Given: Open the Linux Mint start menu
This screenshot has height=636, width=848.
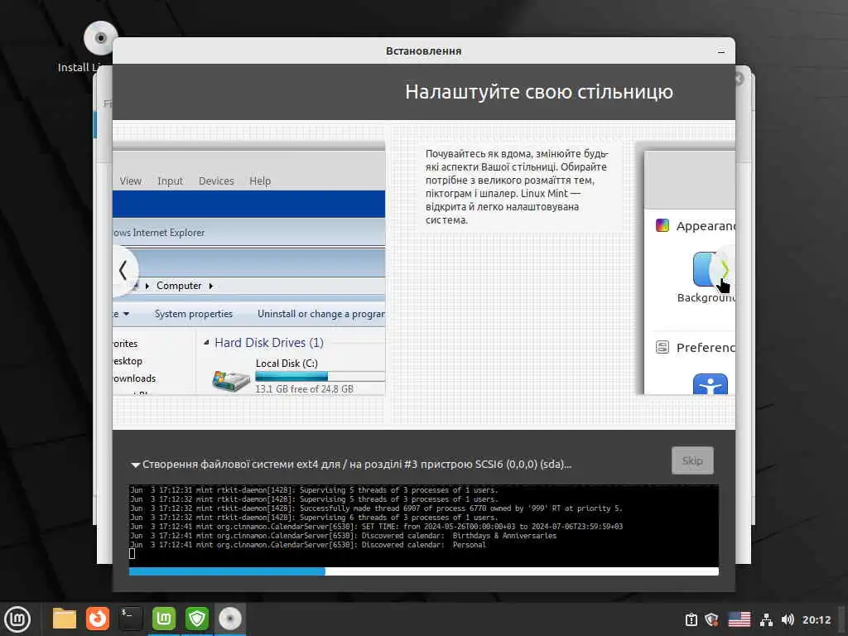Looking at the screenshot, I should [x=17, y=619].
